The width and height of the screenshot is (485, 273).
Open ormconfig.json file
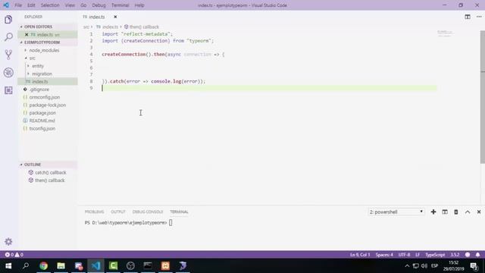tap(45, 97)
